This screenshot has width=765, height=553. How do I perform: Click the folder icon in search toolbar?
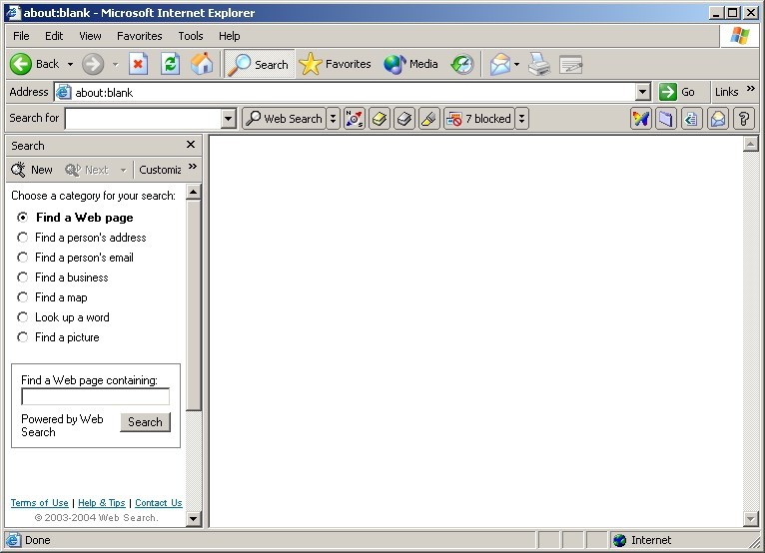pos(666,119)
